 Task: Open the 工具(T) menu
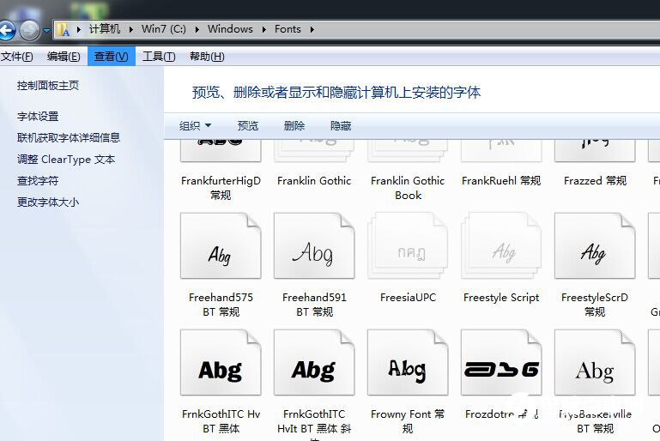pos(159,57)
